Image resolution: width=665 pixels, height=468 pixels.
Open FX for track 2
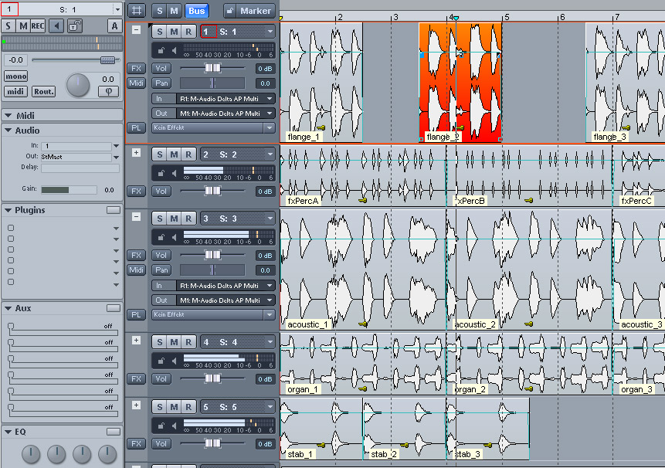click(x=136, y=191)
